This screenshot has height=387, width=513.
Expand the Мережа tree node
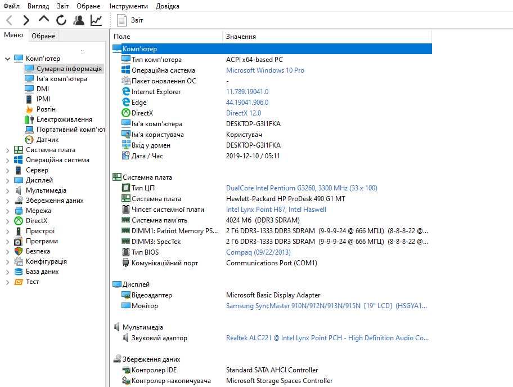[x=7, y=211]
